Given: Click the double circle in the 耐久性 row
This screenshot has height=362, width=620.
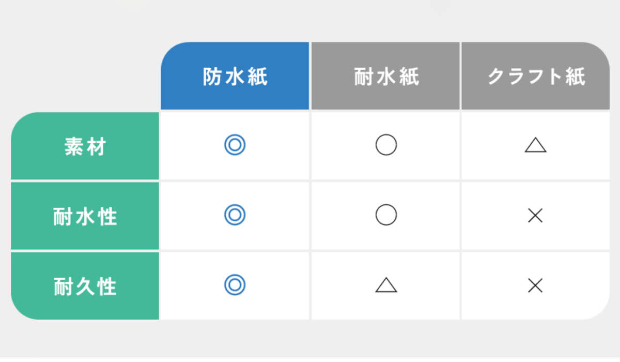Looking at the screenshot, I should coord(235,284).
